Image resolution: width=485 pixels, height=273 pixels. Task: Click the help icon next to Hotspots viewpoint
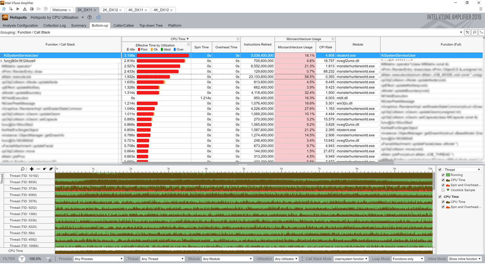tap(89, 17)
